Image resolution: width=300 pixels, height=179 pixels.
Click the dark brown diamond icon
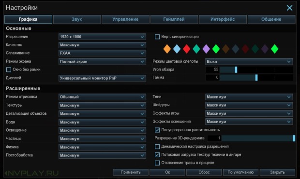[x=226, y=49]
